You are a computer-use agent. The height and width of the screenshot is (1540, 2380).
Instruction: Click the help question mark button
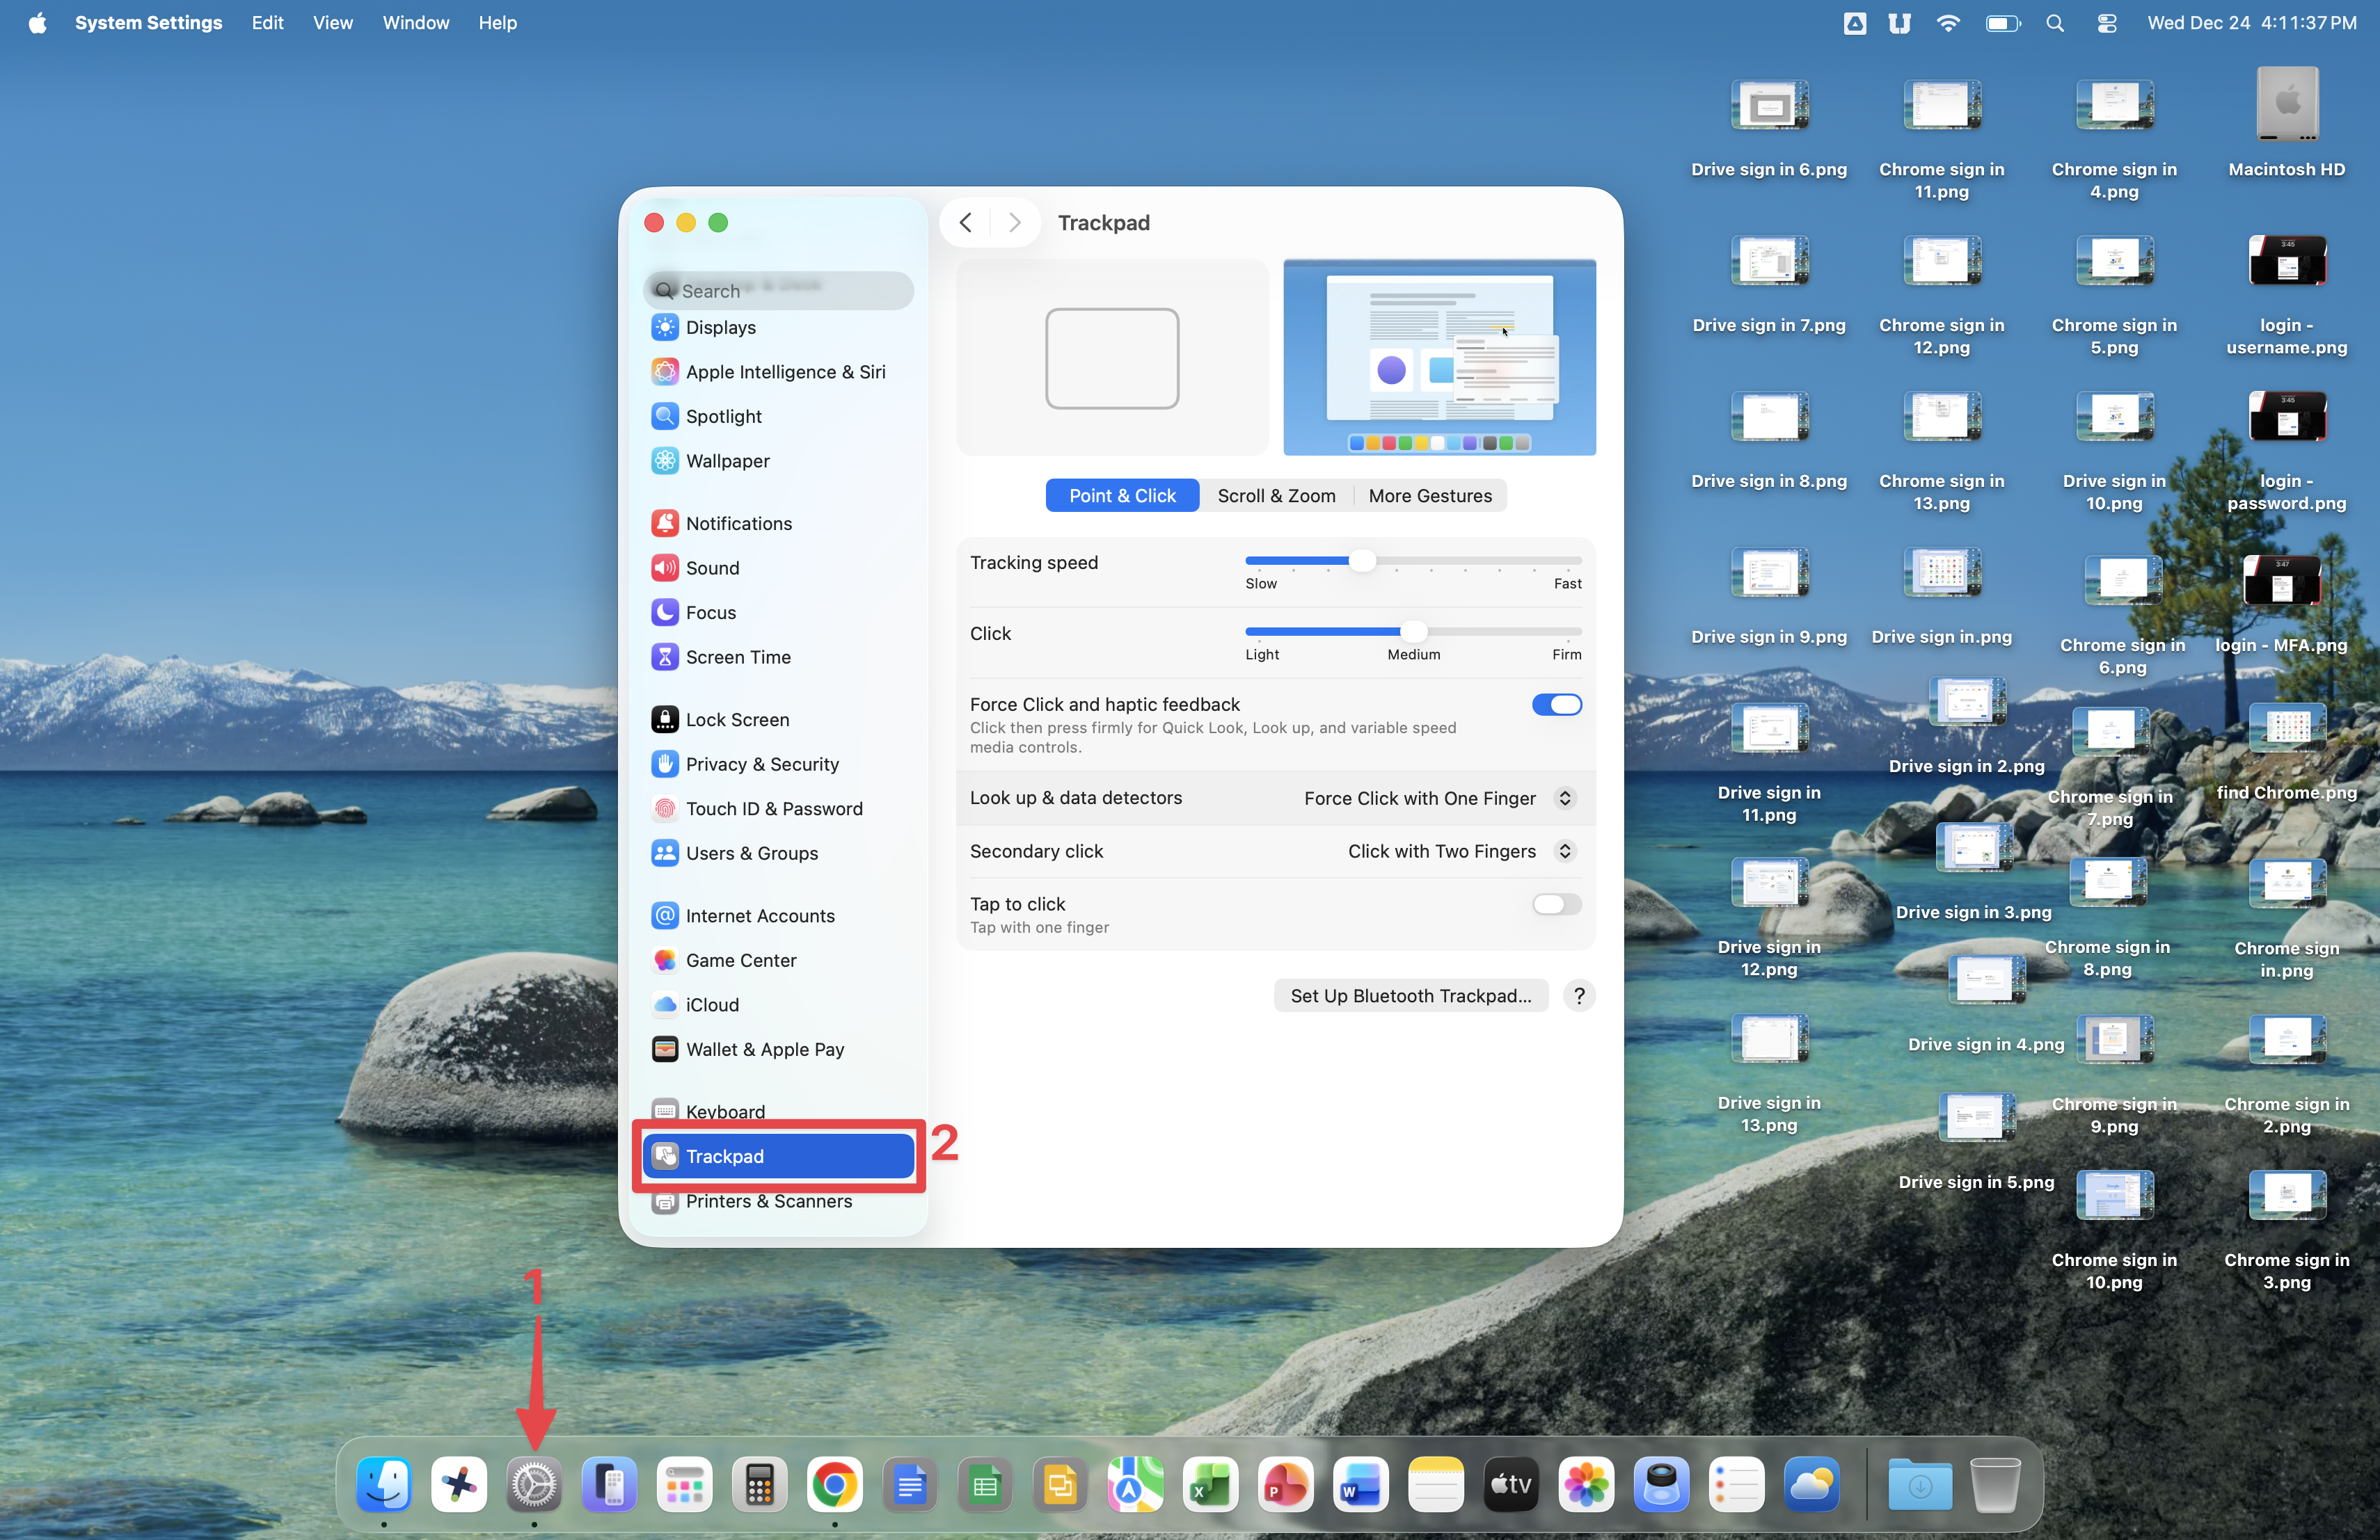click(1578, 996)
